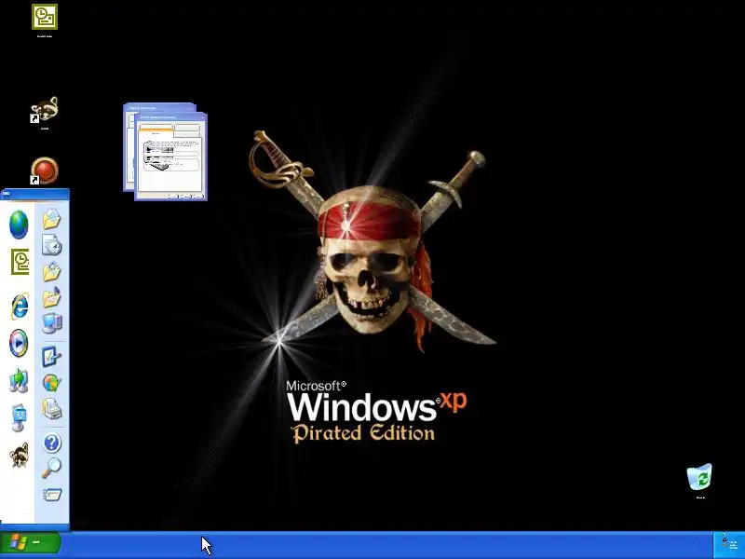
Task: Launch the raccoon program from Start menu
Action: (x=20, y=455)
